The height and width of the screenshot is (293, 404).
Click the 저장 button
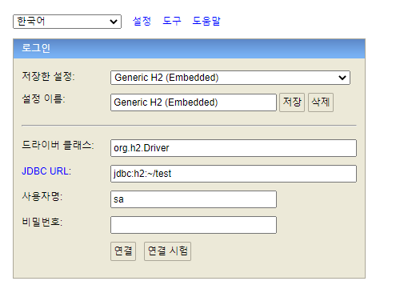coord(292,102)
